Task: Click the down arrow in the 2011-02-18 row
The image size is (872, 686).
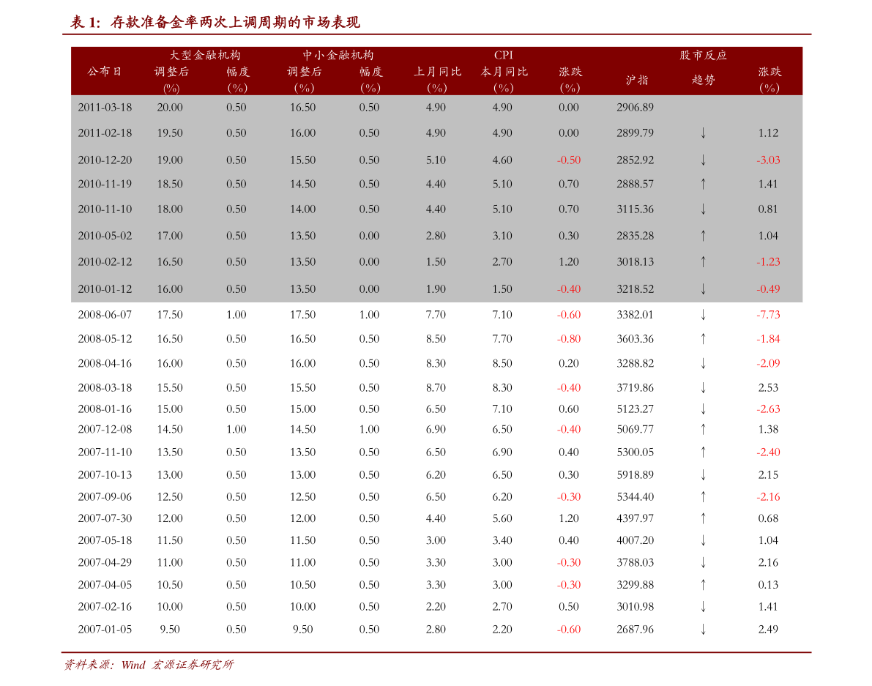Action: pos(703,133)
